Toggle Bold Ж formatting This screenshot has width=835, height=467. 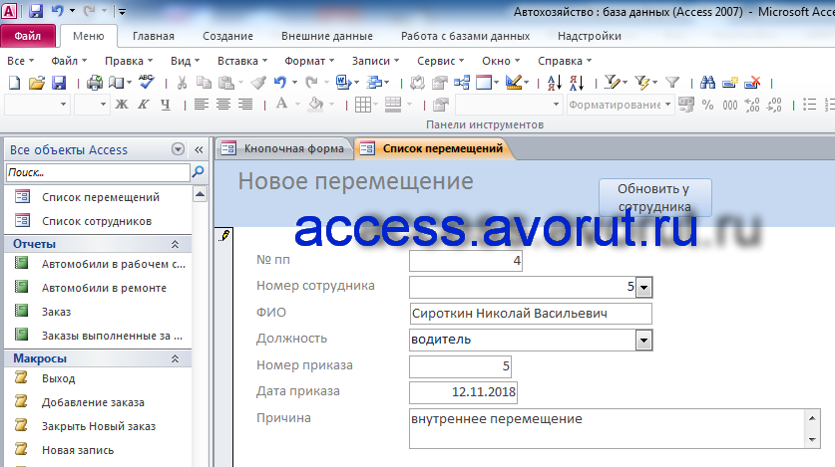[122, 105]
